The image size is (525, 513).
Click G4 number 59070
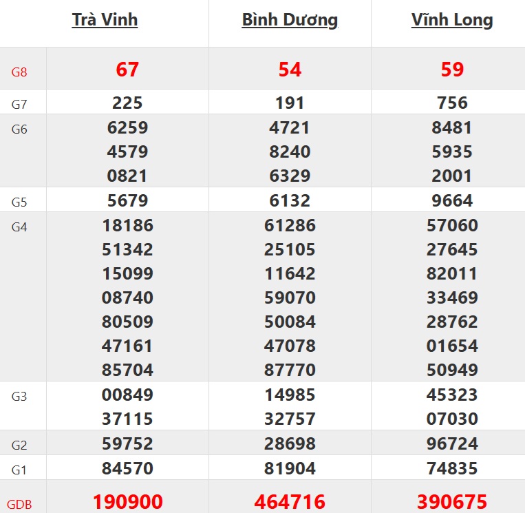[x=290, y=298]
